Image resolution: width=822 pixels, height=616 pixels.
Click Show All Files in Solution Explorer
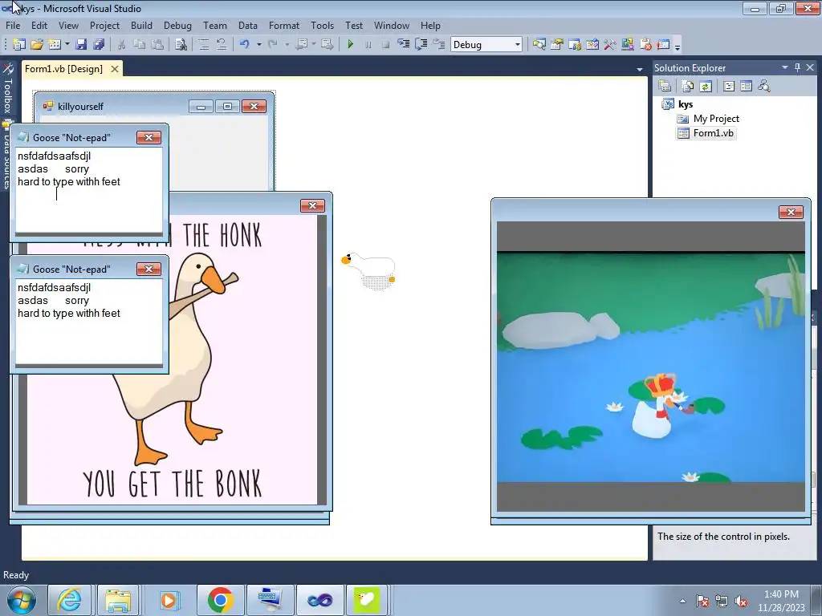[688, 86]
